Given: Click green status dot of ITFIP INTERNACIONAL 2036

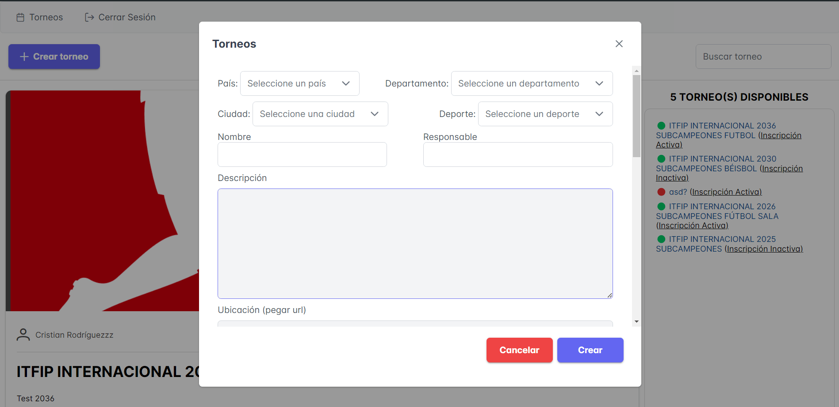Looking at the screenshot, I should click(661, 126).
